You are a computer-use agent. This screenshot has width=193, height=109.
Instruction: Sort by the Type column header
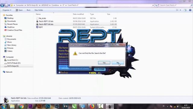click(x=92, y=14)
